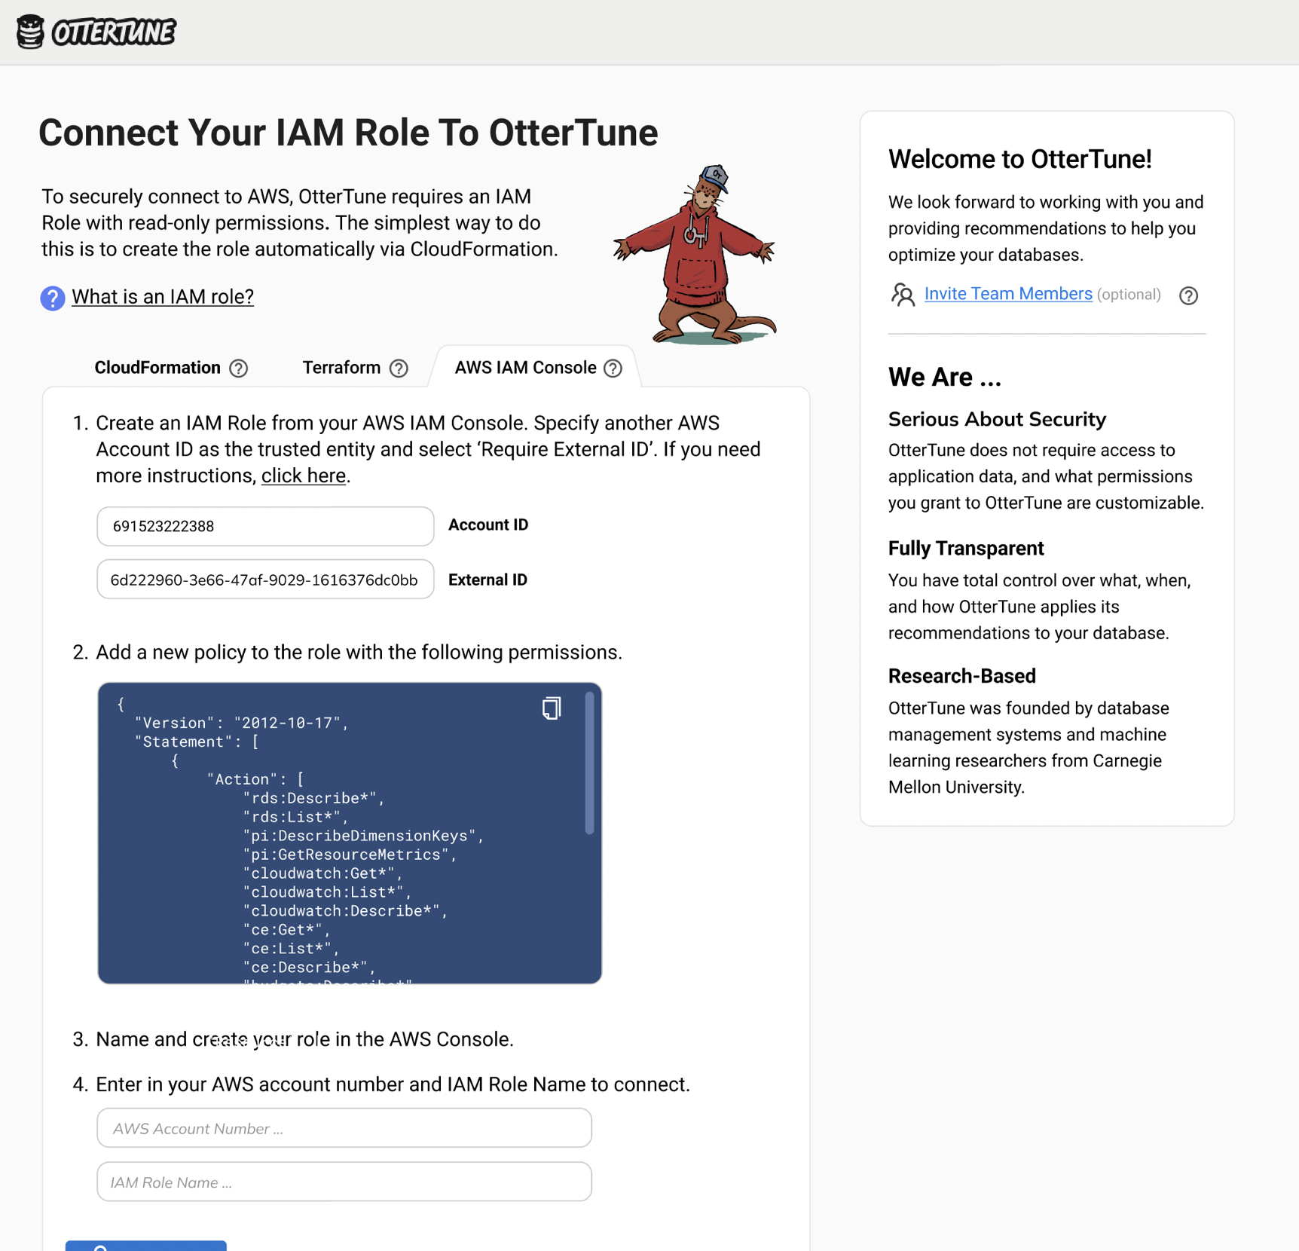1299x1251 pixels.
Task: Click the "rds:Describe*" line in the policy
Action: click(x=314, y=798)
